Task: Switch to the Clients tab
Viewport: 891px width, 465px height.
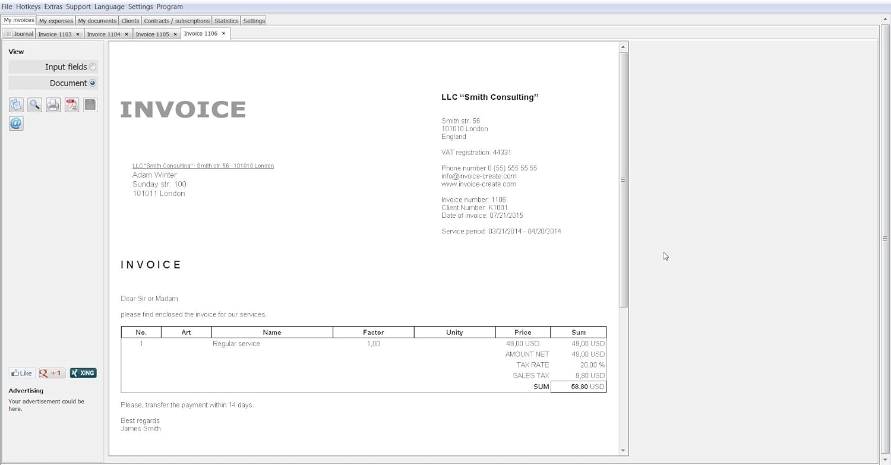Action: (x=130, y=21)
